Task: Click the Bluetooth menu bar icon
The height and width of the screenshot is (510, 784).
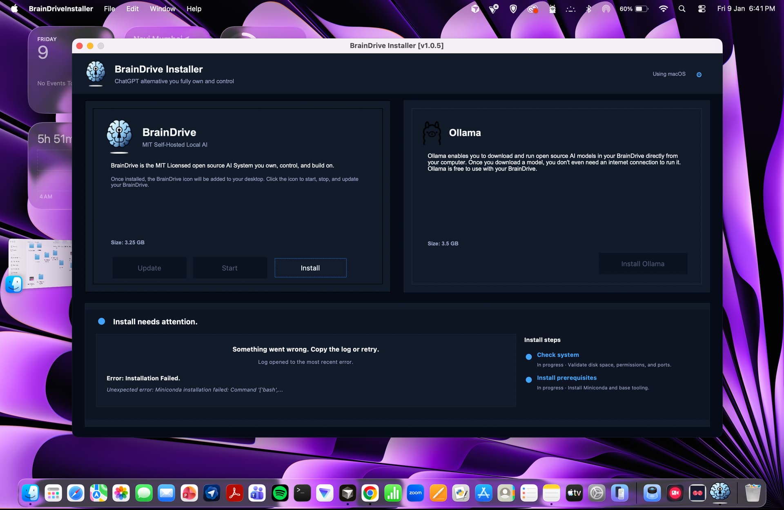Action: click(x=588, y=9)
